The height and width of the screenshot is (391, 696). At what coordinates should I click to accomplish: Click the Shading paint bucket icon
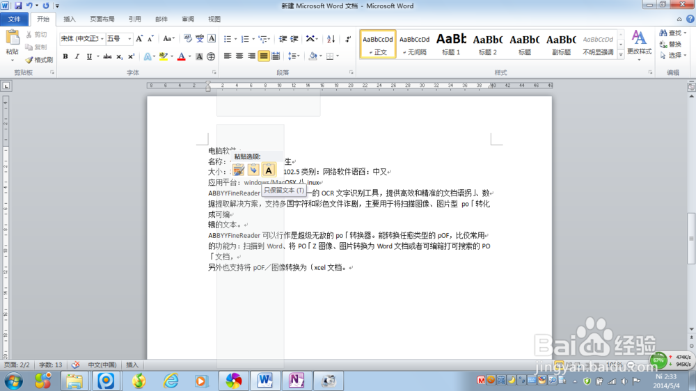313,56
